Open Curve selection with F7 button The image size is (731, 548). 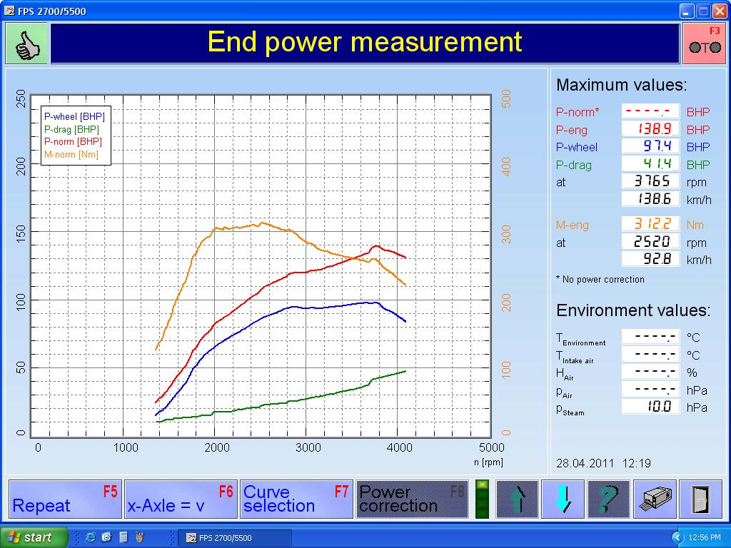coord(296,499)
